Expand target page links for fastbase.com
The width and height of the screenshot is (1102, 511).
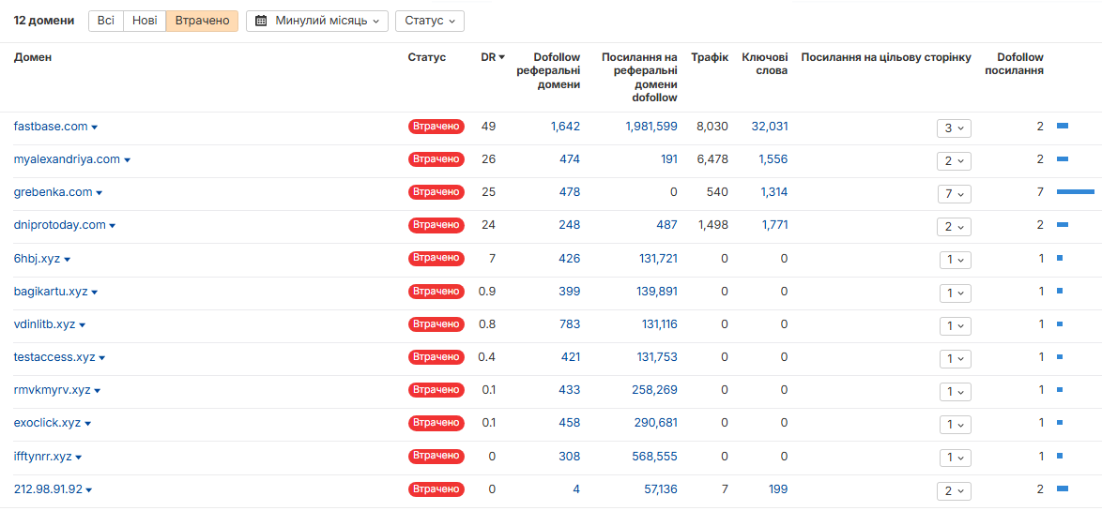click(x=954, y=128)
